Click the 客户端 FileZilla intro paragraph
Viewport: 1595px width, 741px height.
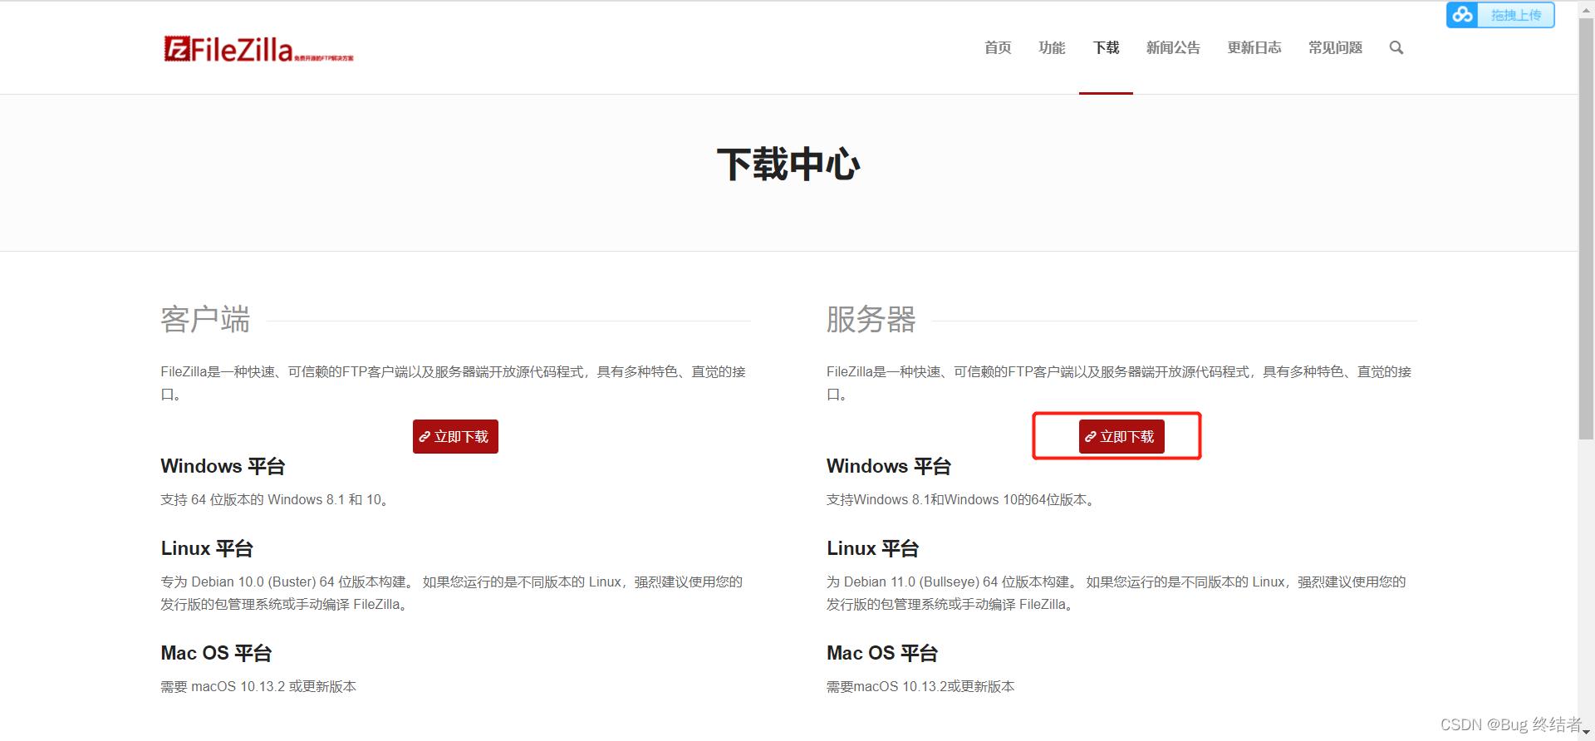click(454, 382)
